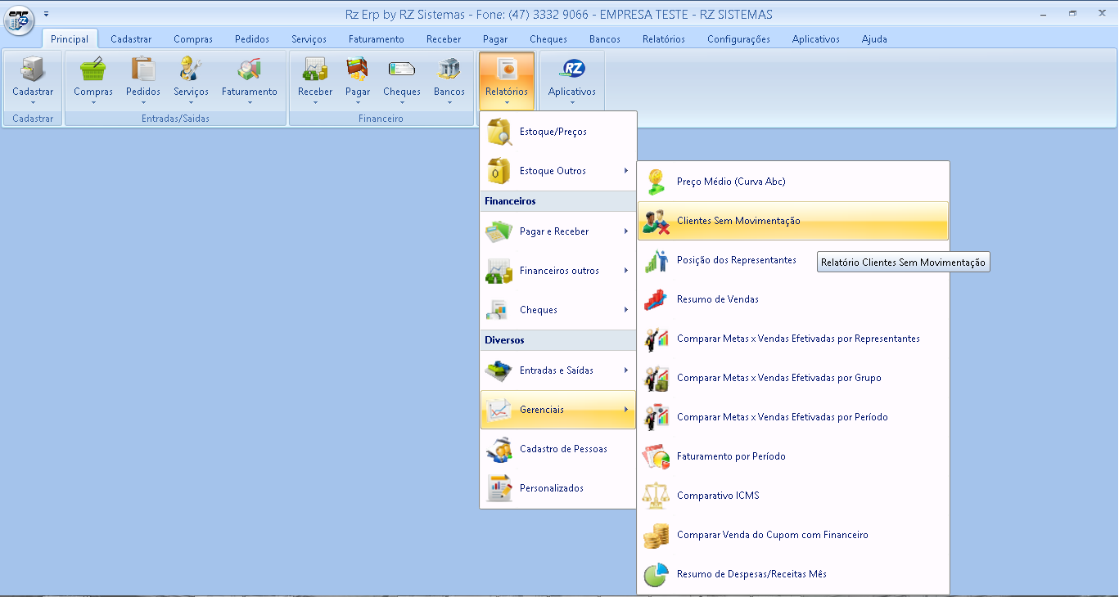Select Comparativo ICMS entry text

tap(718, 496)
